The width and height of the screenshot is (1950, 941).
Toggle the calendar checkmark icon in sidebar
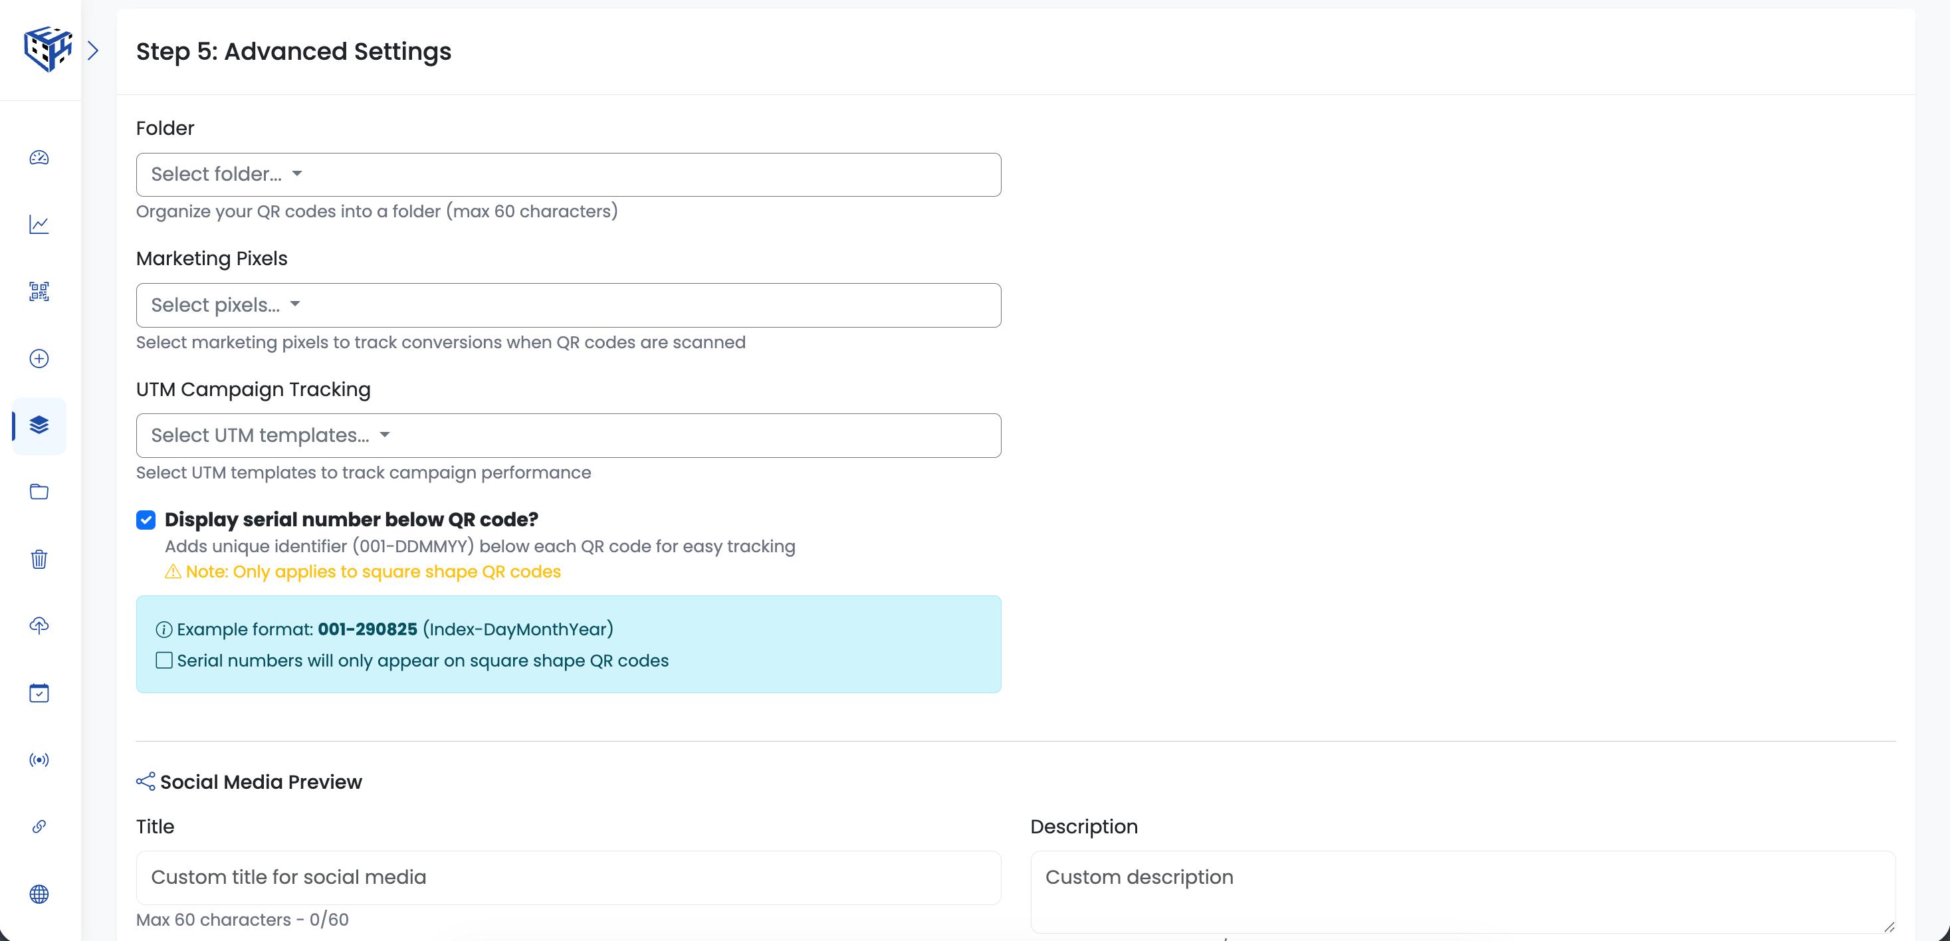click(x=39, y=693)
